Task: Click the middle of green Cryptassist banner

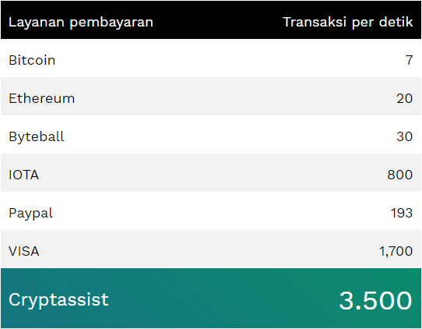Action: point(211,299)
